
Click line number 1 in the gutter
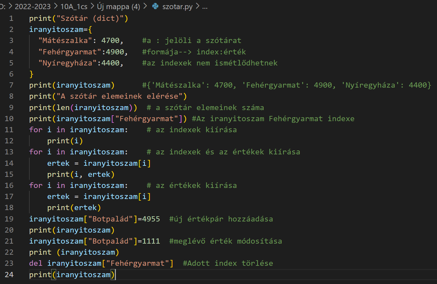11,18
